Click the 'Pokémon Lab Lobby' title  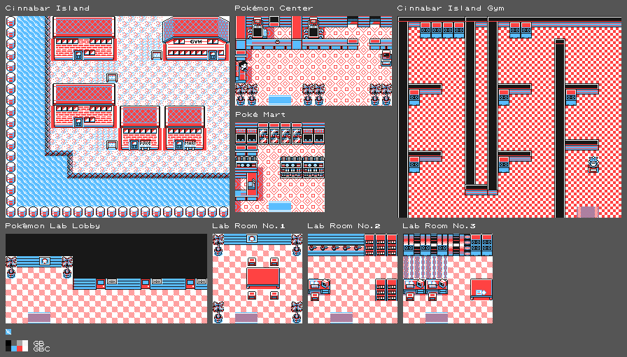click(x=52, y=225)
